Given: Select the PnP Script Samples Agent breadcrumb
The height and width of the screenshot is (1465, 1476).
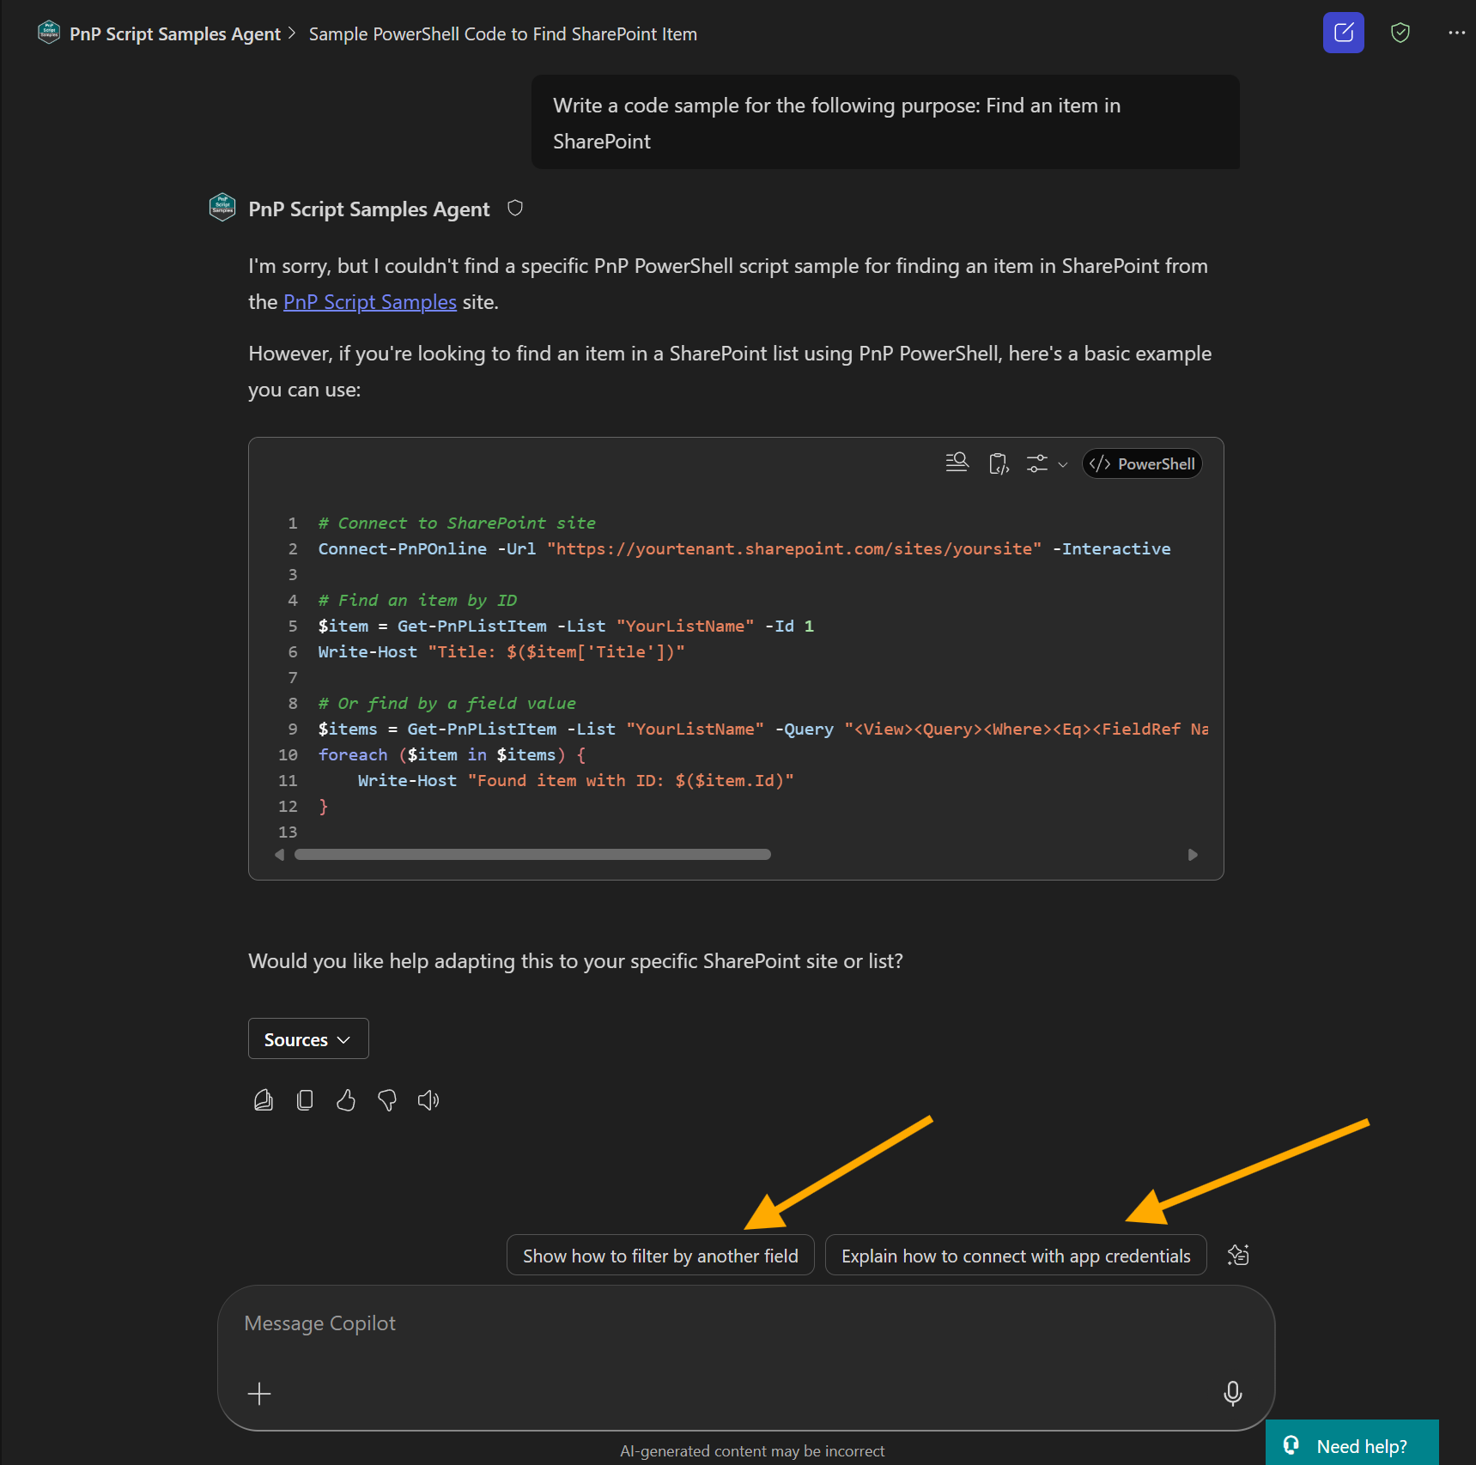Looking at the screenshot, I should coord(174,33).
